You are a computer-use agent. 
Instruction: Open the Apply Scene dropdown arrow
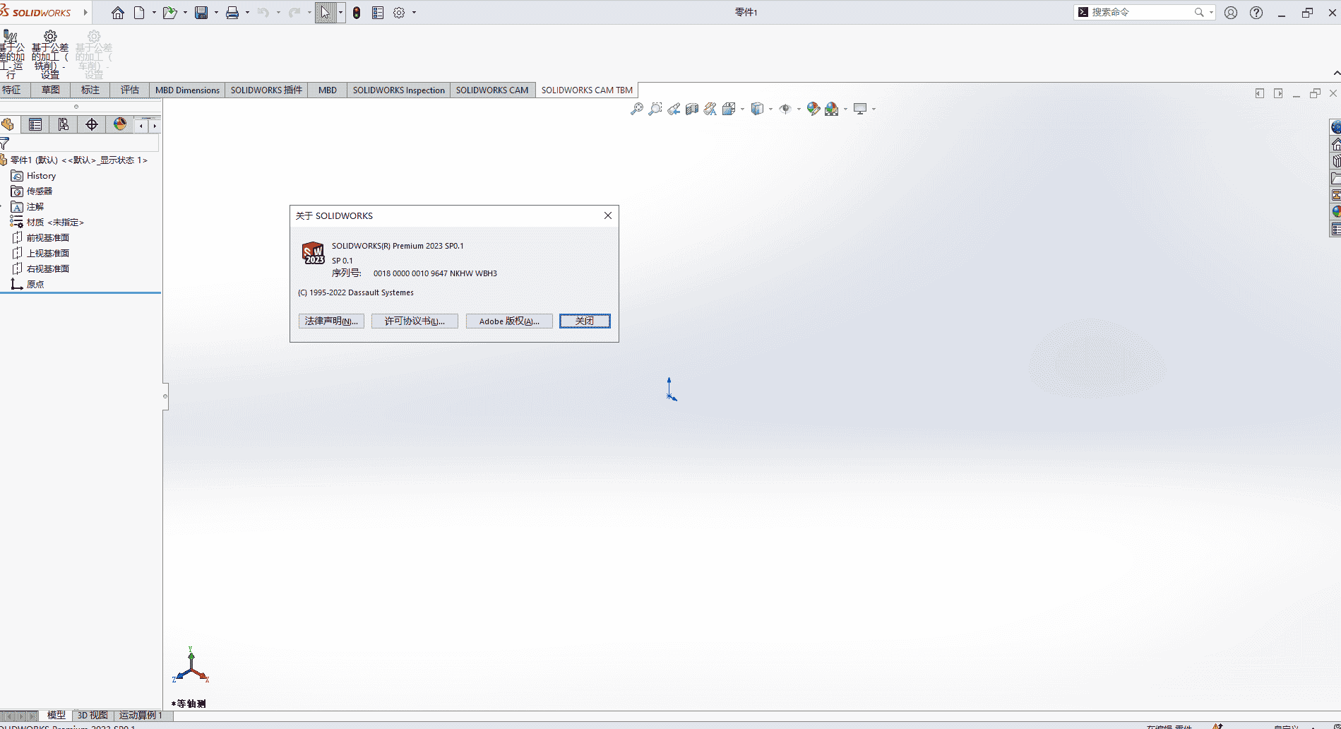[845, 109]
